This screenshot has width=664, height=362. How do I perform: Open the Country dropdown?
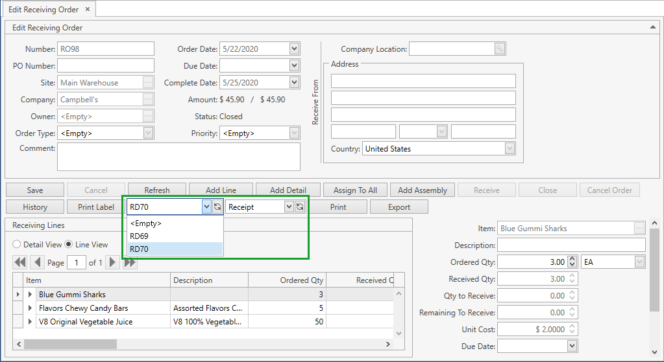click(x=510, y=149)
